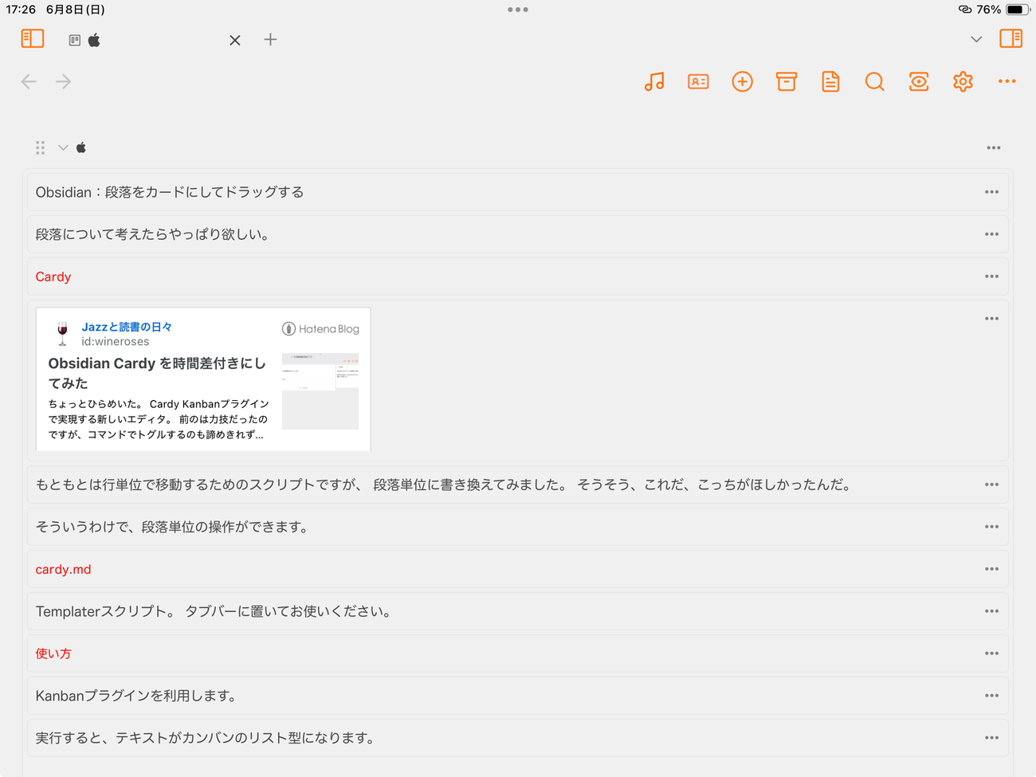Open the orange more options menu
Image resolution: width=1036 pixels, height=777 pixels.
coord(1007,81)
